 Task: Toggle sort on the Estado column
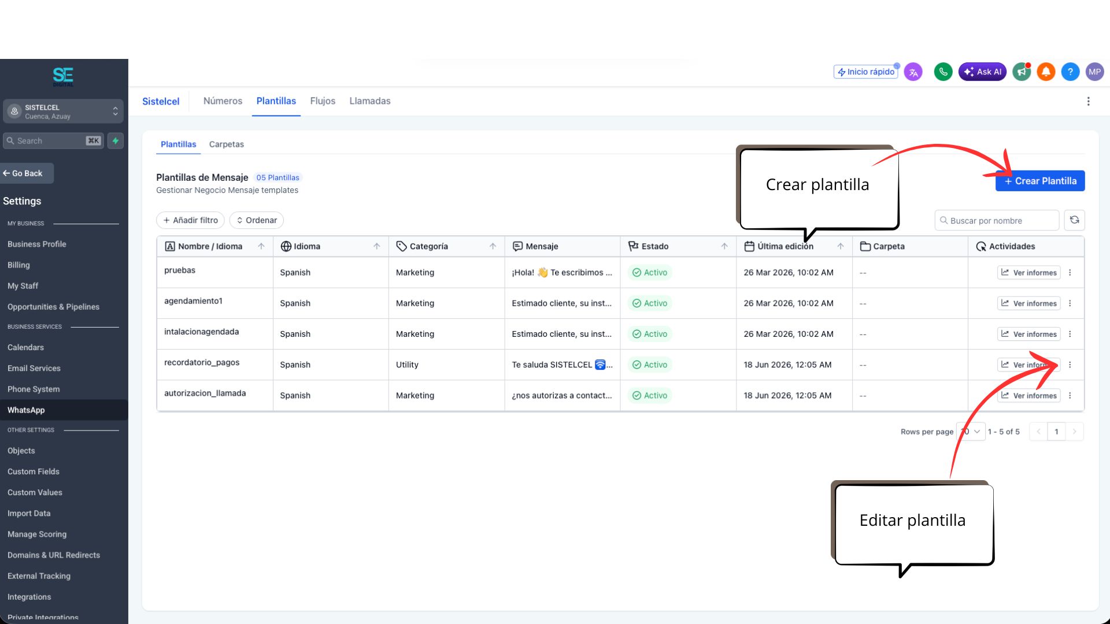coord(724,246)
